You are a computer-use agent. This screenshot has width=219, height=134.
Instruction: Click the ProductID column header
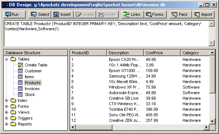click(88, 53)
